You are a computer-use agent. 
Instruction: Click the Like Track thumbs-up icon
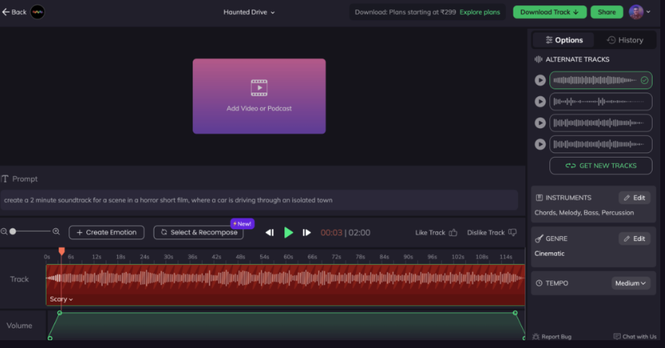(453, 232)
